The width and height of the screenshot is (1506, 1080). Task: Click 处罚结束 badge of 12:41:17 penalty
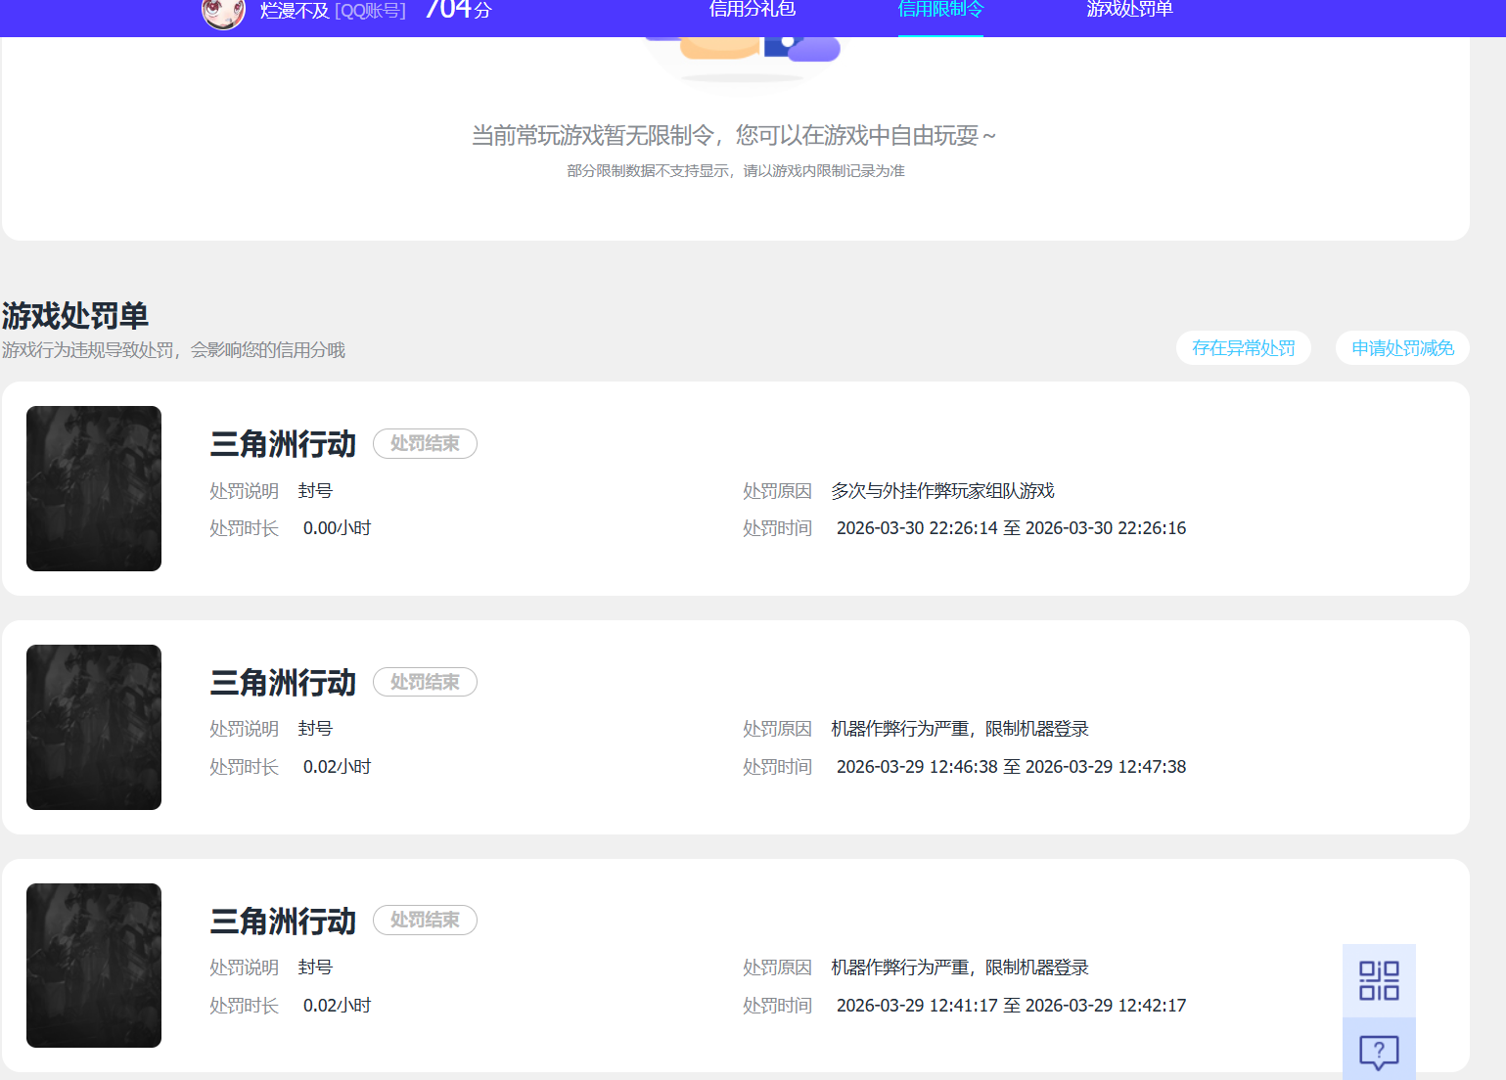(x=425, y=920)
